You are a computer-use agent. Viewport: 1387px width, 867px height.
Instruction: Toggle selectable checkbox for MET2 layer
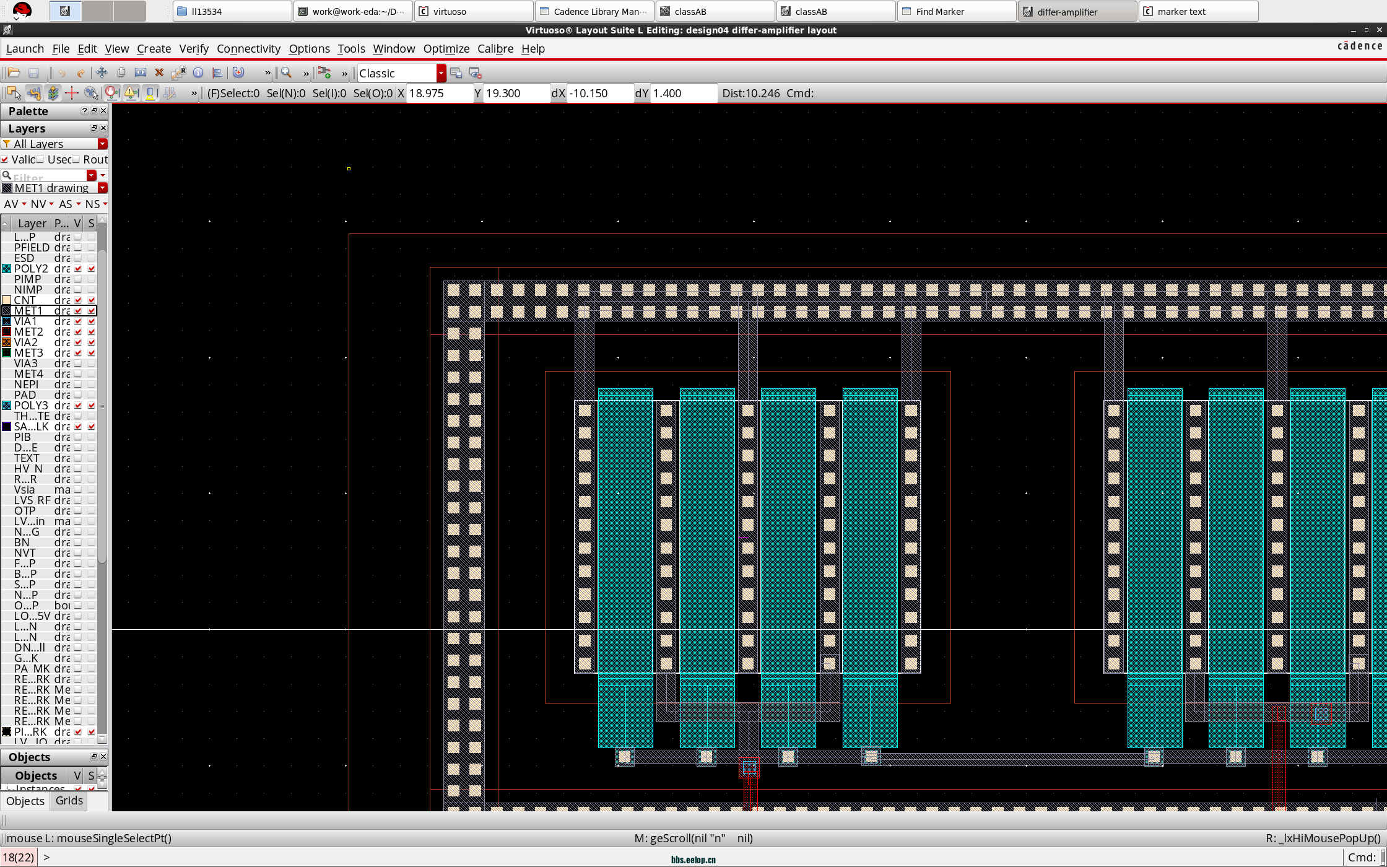tap(92, 332)
